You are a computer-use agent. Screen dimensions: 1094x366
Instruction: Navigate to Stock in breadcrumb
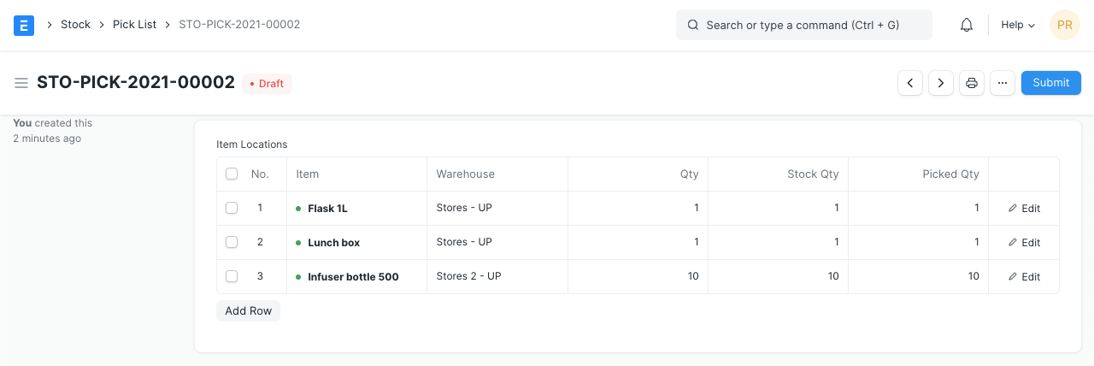75,25
